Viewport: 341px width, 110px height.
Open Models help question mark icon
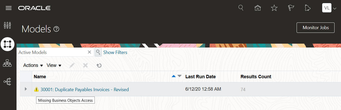point(56,29)
